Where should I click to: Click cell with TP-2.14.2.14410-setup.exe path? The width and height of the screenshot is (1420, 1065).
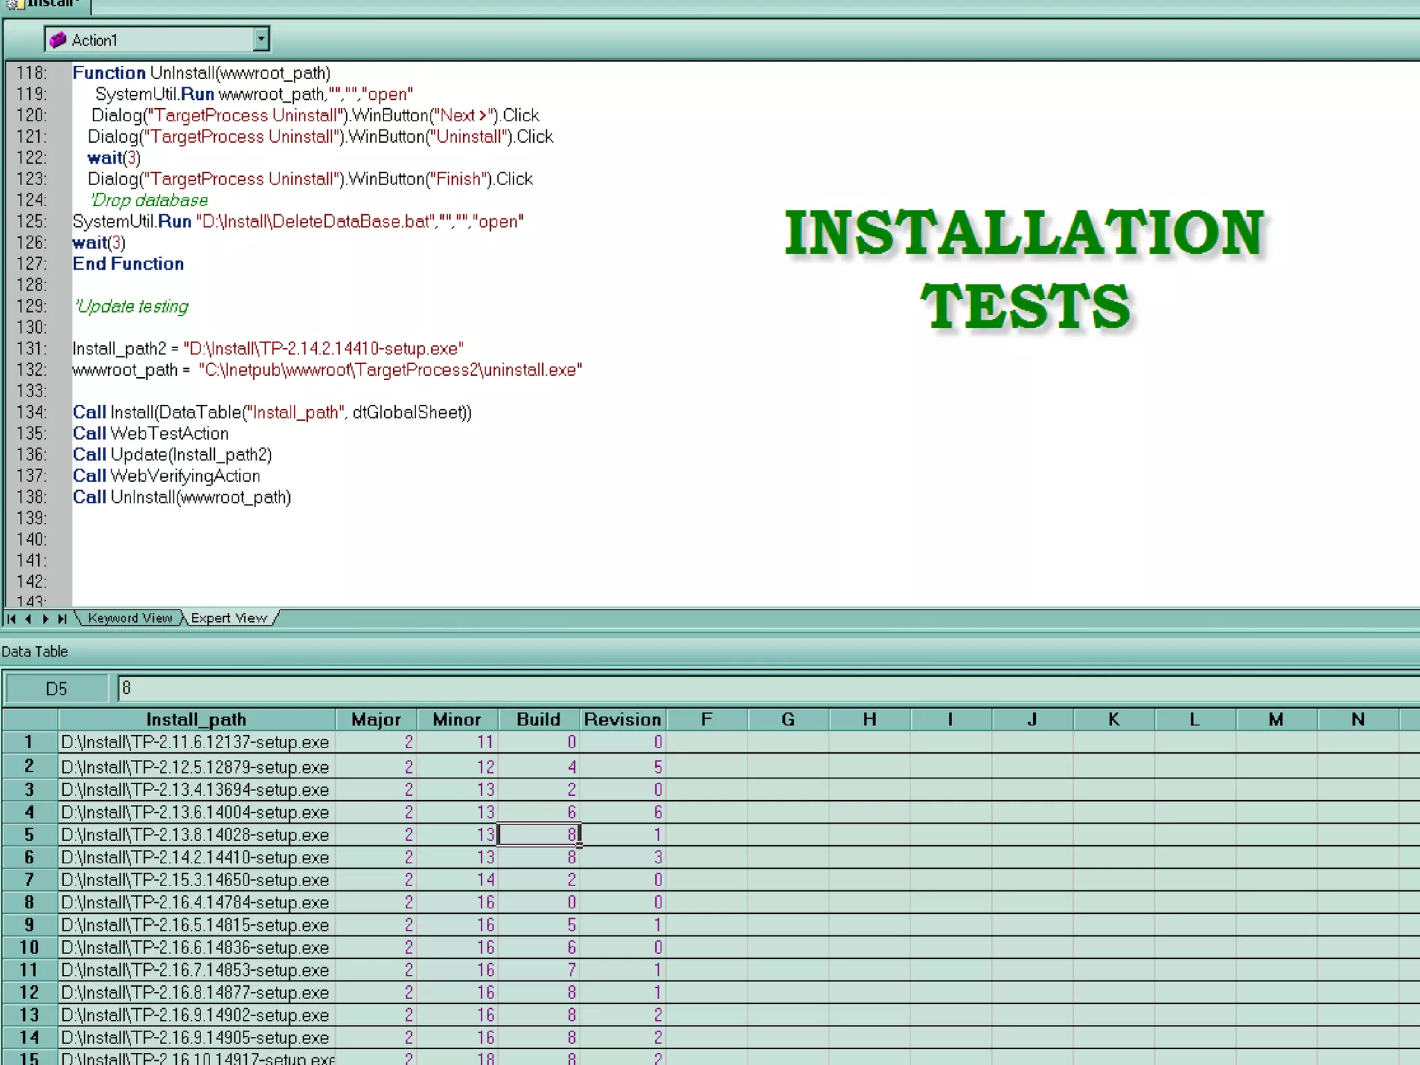tap(196, 858)
